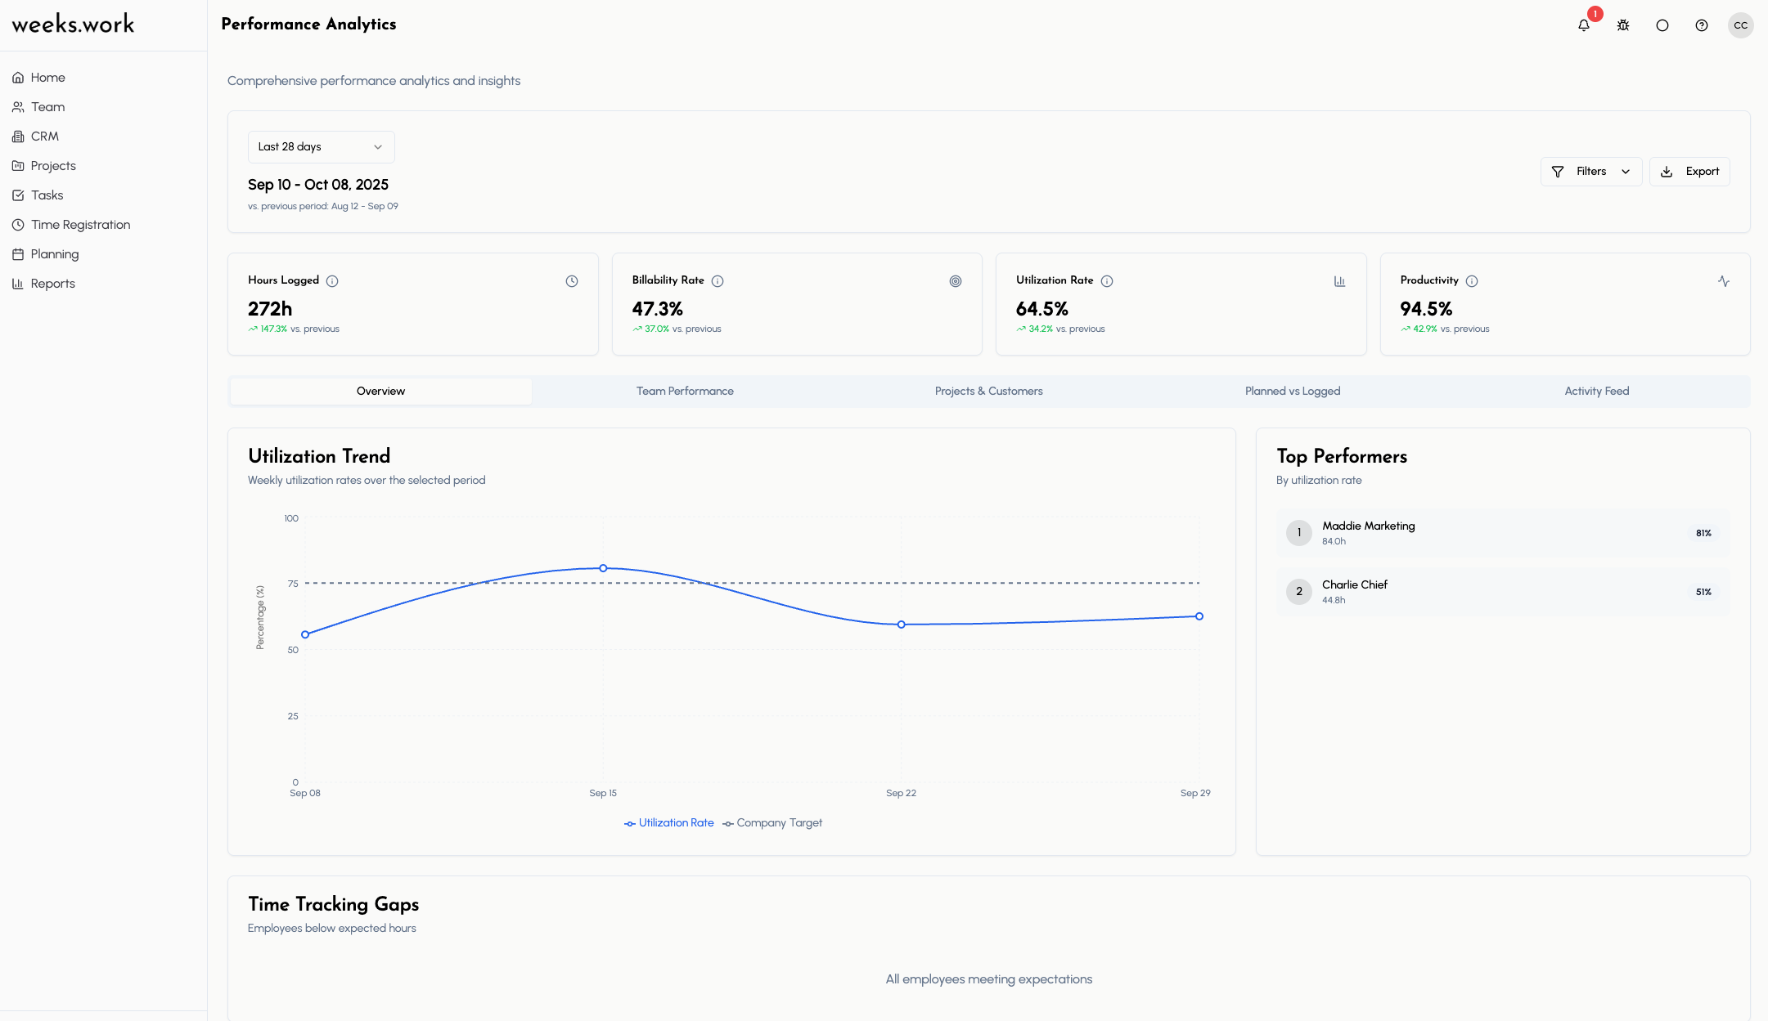Image resolution: width=1768 pixels, height=1021 pixels.
Task: Click the help question mark icon
Action: click(x=1702, y=25)
